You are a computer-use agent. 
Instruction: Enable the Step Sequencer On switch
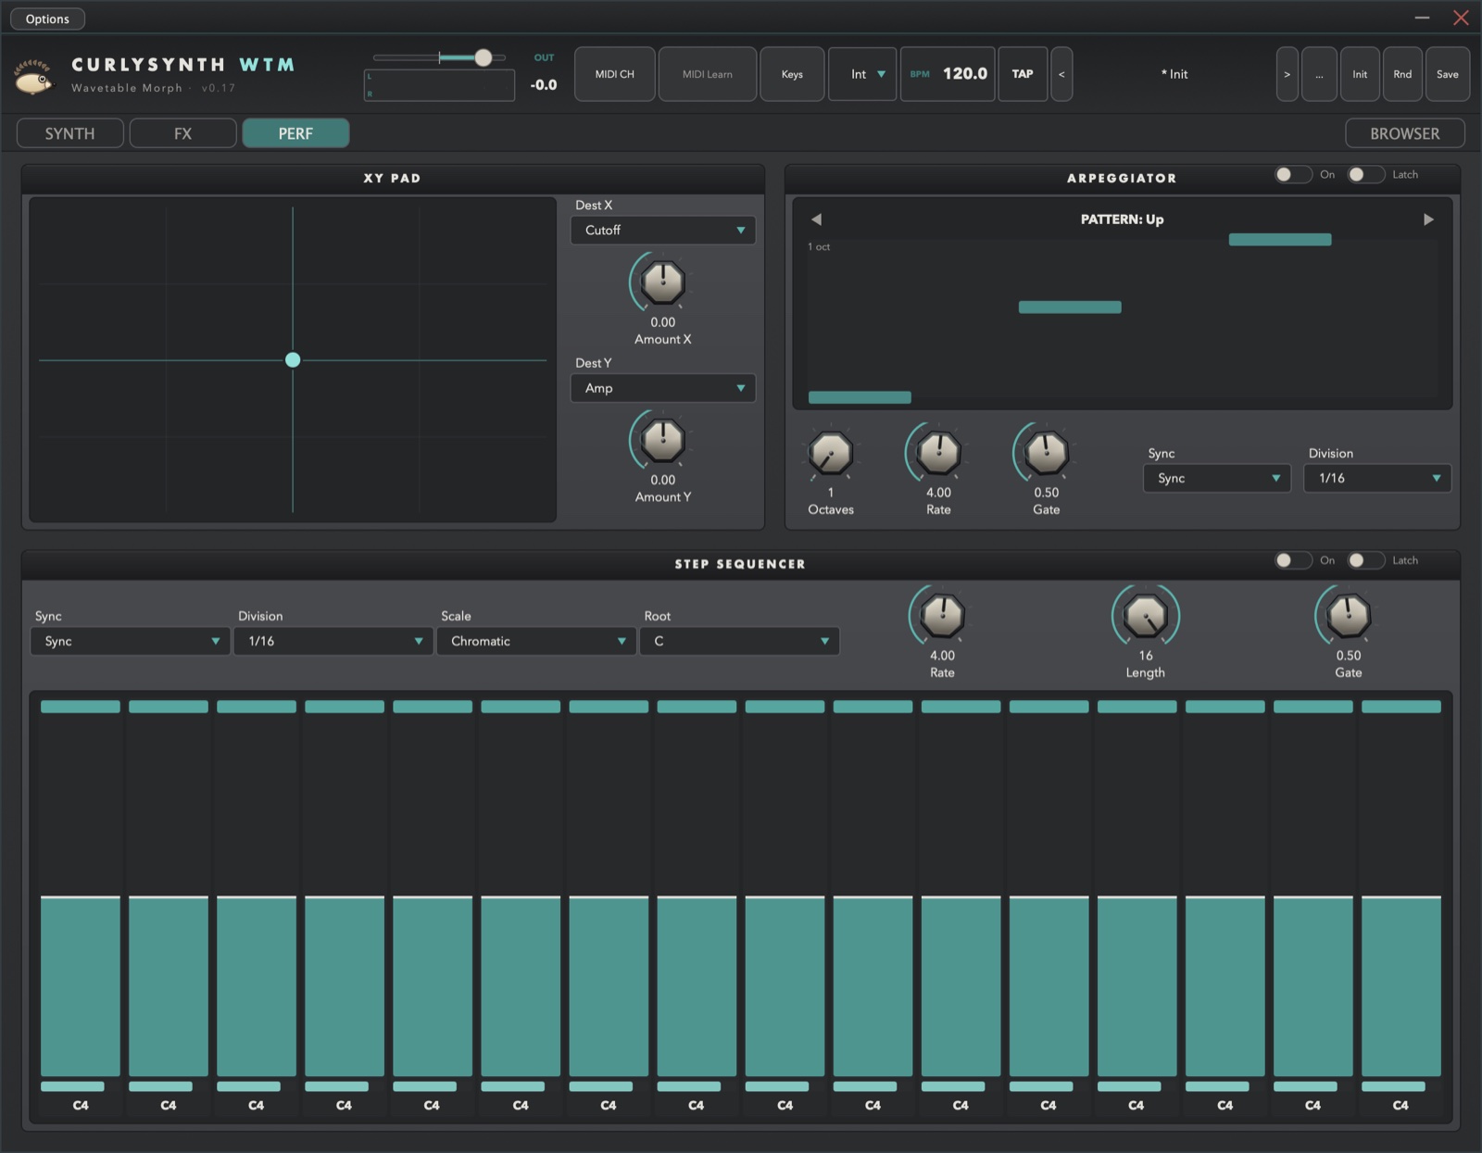tap(1293, 560)
